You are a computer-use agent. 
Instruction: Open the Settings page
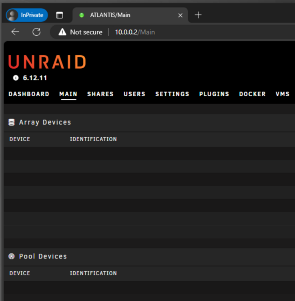pyautogui.click(x=172, y=94)
